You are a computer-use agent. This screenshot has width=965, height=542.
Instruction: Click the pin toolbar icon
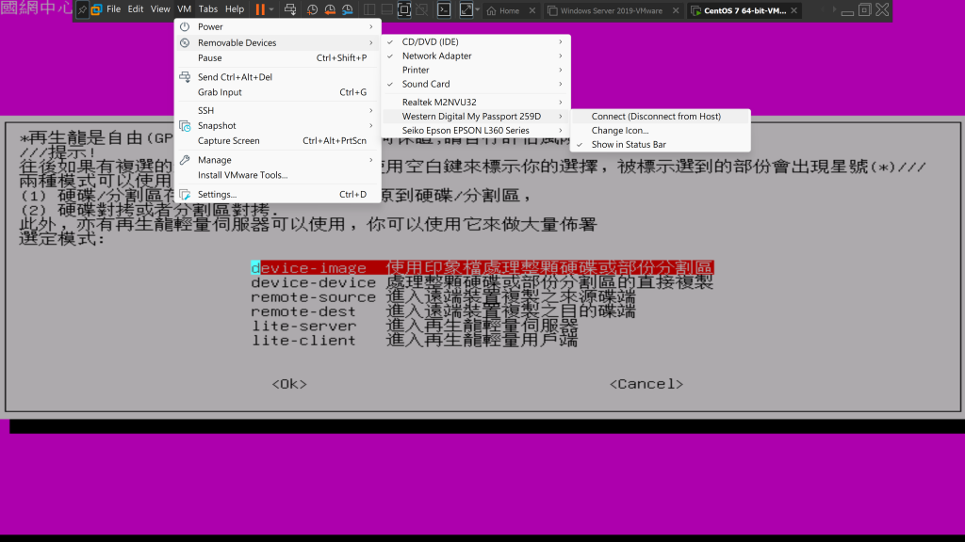click(82, 9)
